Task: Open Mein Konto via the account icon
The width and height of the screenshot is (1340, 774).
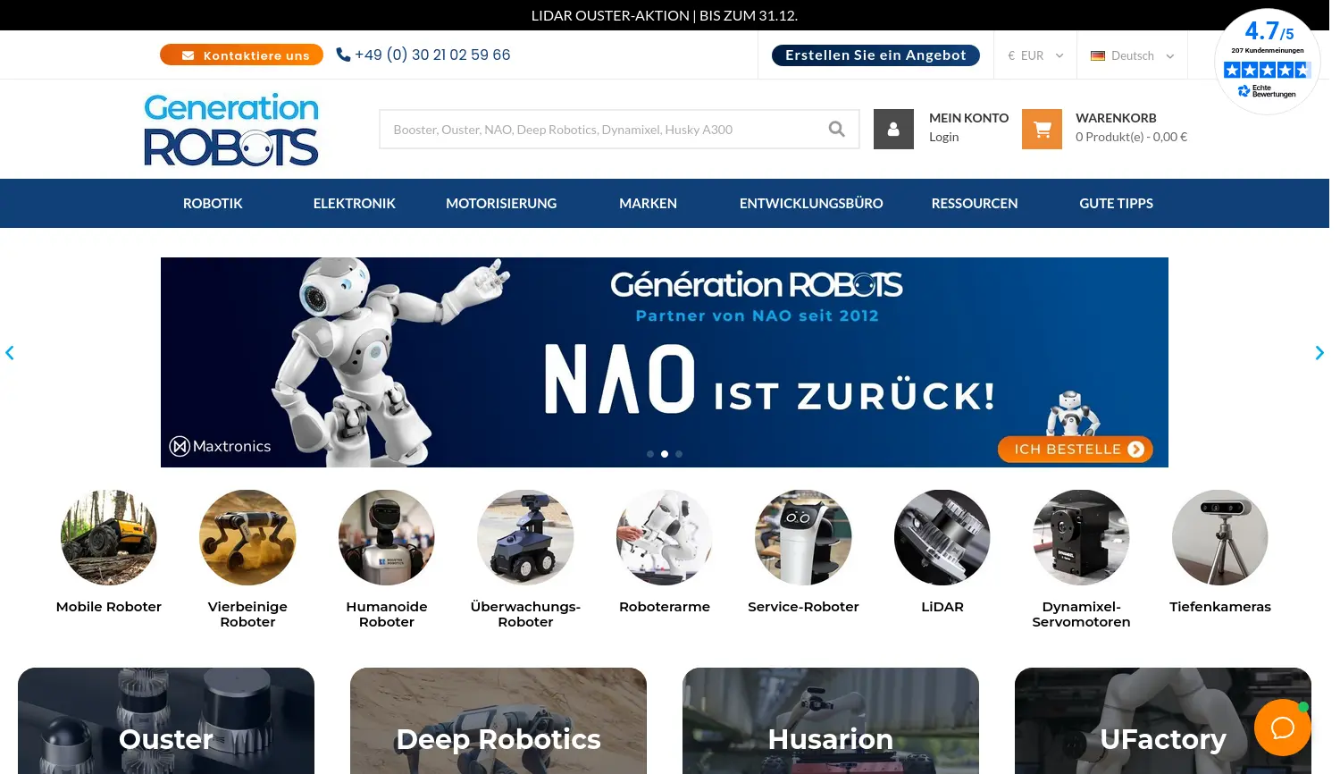Action: point(893,129)
